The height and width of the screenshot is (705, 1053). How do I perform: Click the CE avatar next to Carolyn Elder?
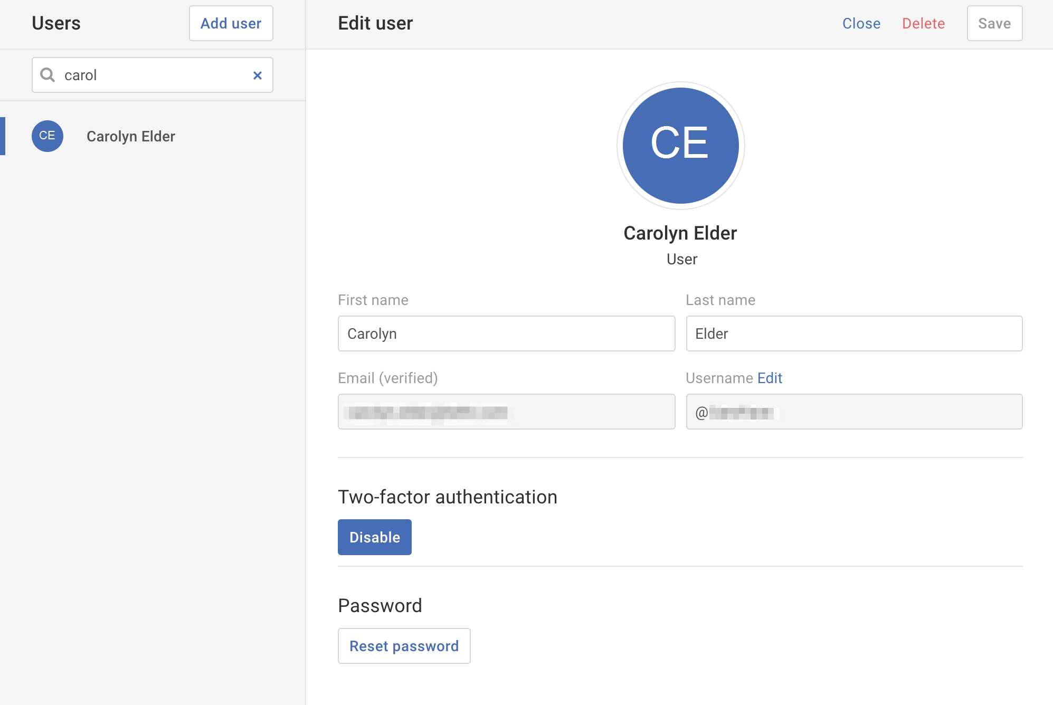pyautogui.click(x=47, y=136)
